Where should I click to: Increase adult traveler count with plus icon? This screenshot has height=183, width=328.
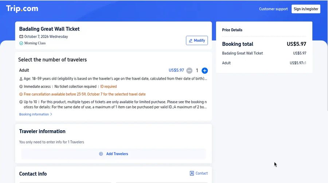[x=204, y=71]
